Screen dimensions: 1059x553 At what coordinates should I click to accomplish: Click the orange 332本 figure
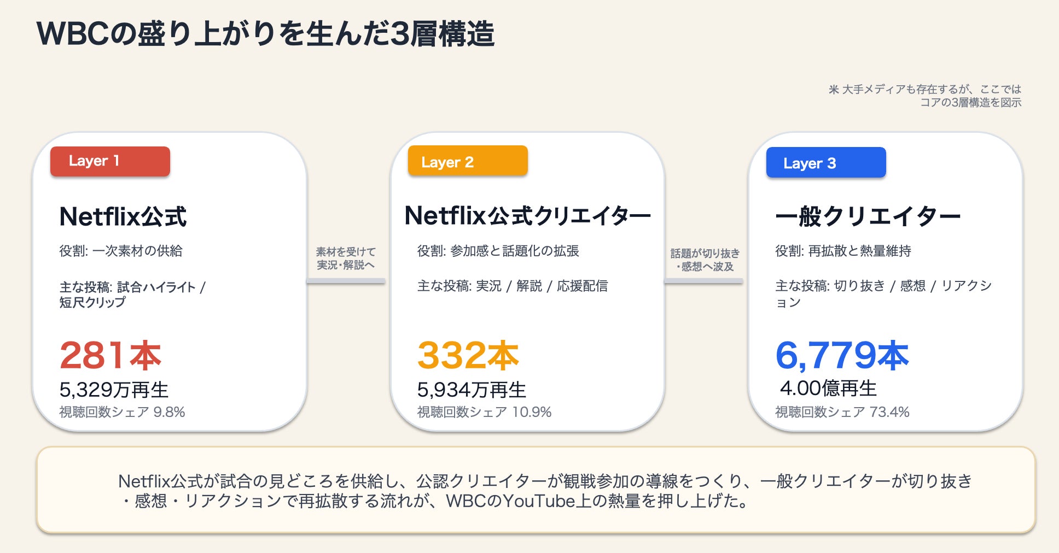[x=468, y=355]
